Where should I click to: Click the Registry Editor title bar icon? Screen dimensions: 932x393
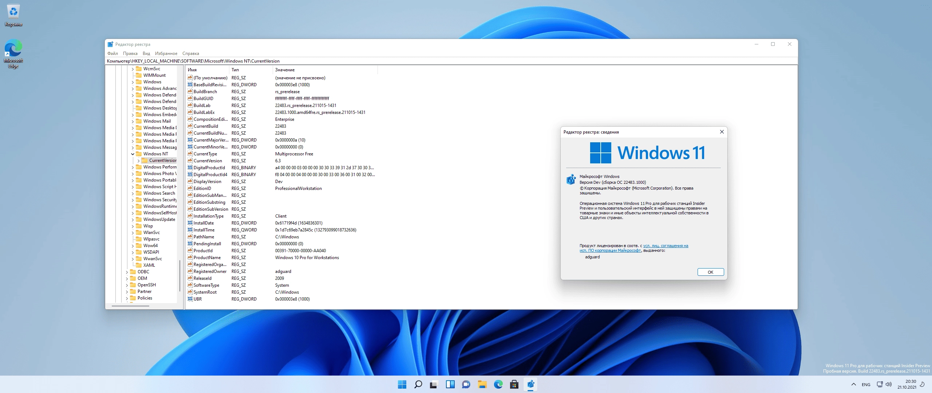[110, 44]
